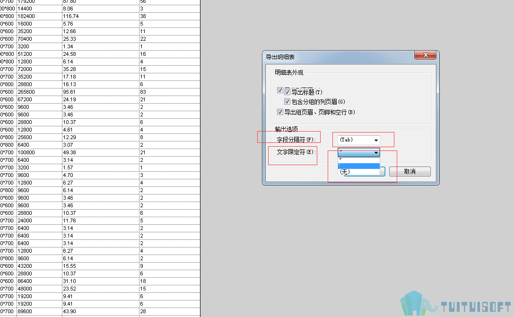Select the cell containing 43.90
The height and width of the screenshot is (317, 514).
(x=101, y=311)
